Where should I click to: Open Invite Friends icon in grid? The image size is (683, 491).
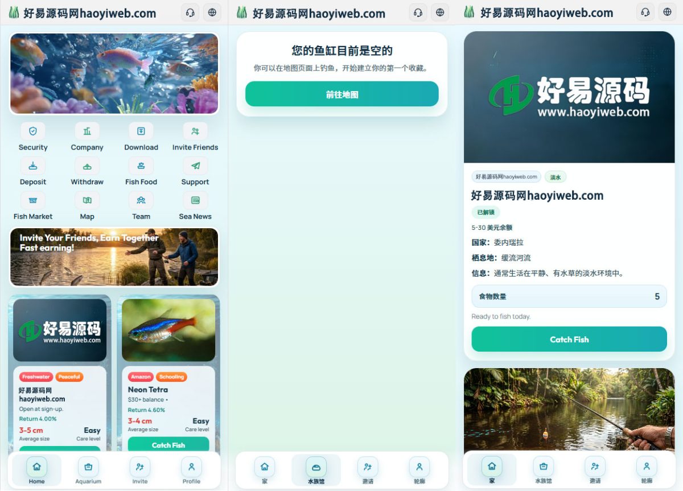(195, 131)
